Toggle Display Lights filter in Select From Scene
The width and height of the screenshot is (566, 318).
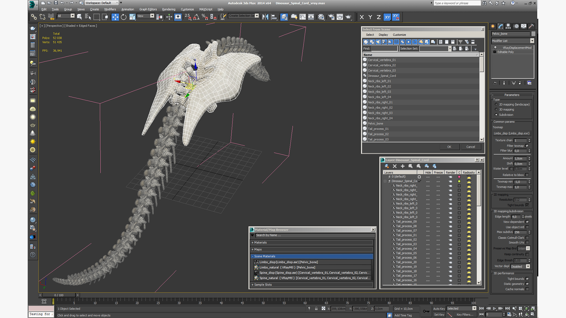tap(378, 42)
